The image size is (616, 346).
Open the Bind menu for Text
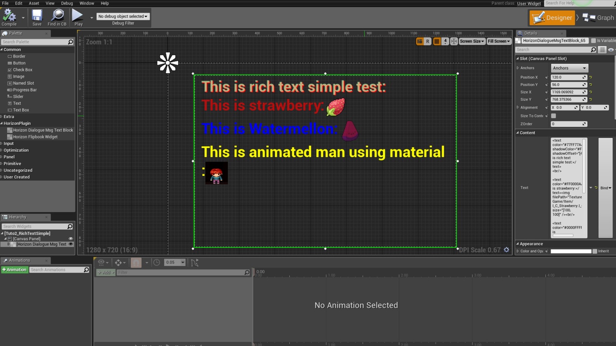tap(605, 188)
